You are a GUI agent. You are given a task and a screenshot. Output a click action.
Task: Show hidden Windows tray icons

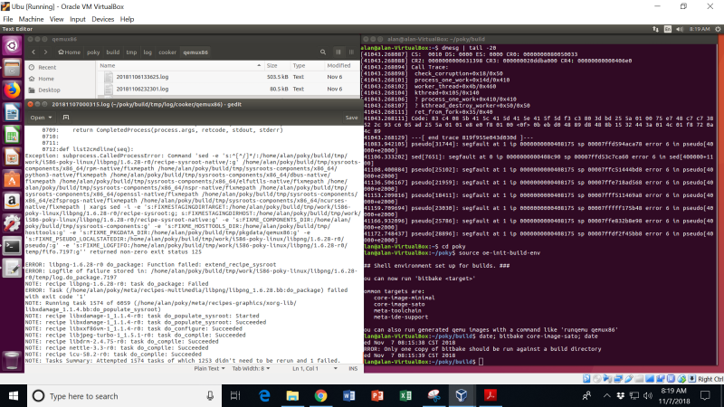click(606, 395)
